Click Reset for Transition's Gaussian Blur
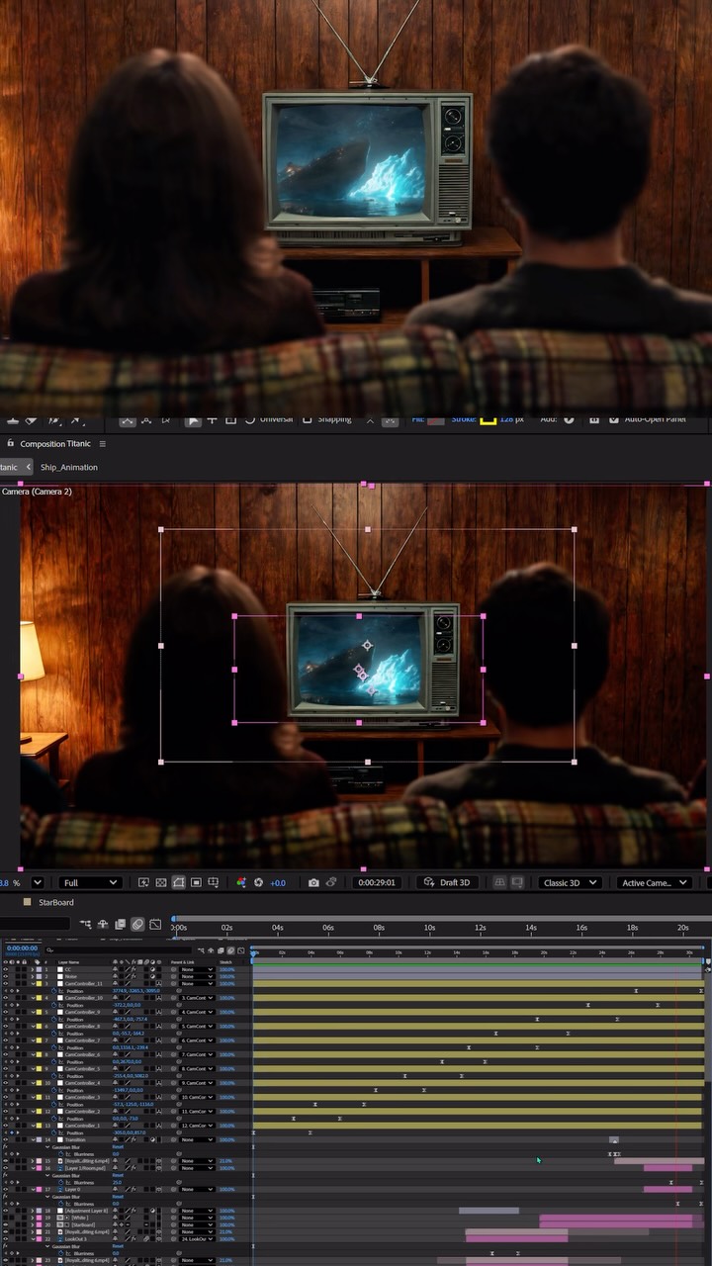 [x=118, y=1146]
